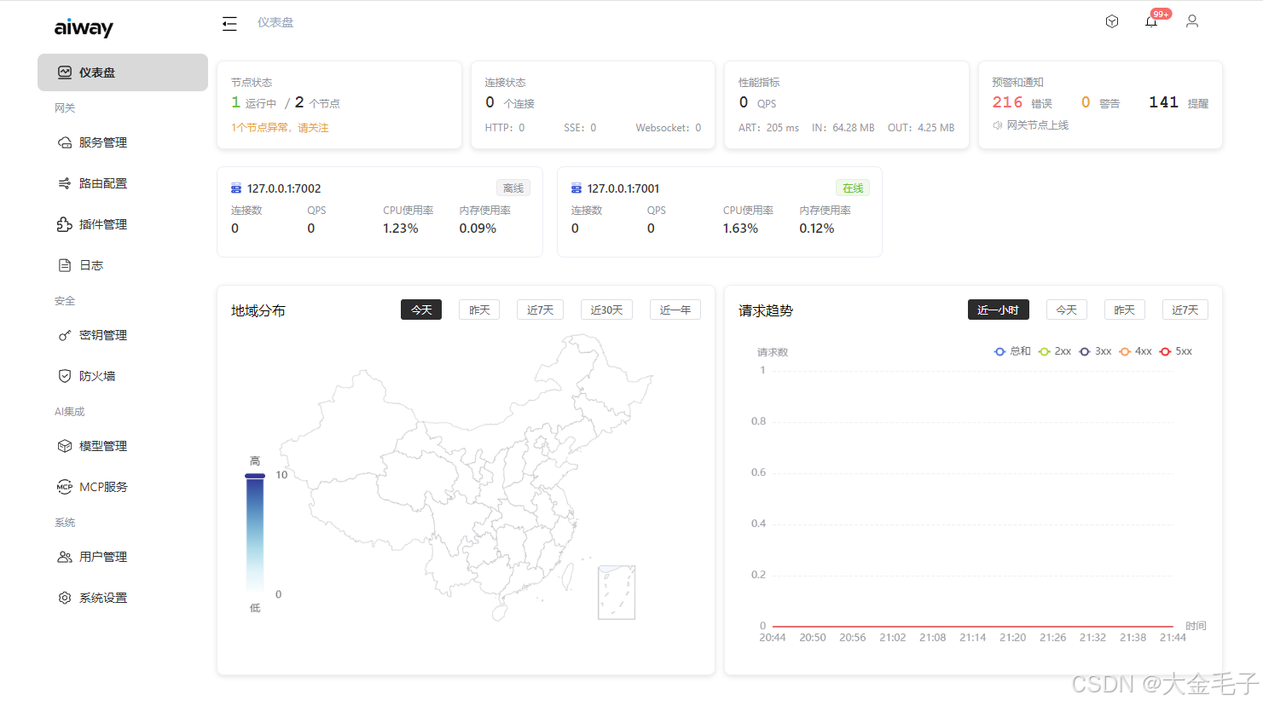Viewport: 1263px width, 706px height.
Task: Select 近一小时 in the 请求趋势 panel
Action: point(998,310)
